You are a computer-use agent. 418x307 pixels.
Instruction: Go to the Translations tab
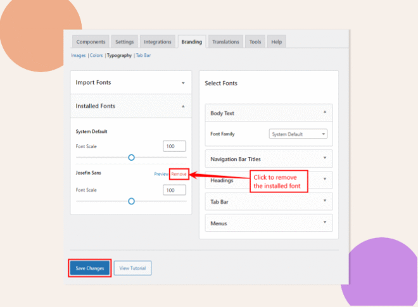tap(225, 42)
